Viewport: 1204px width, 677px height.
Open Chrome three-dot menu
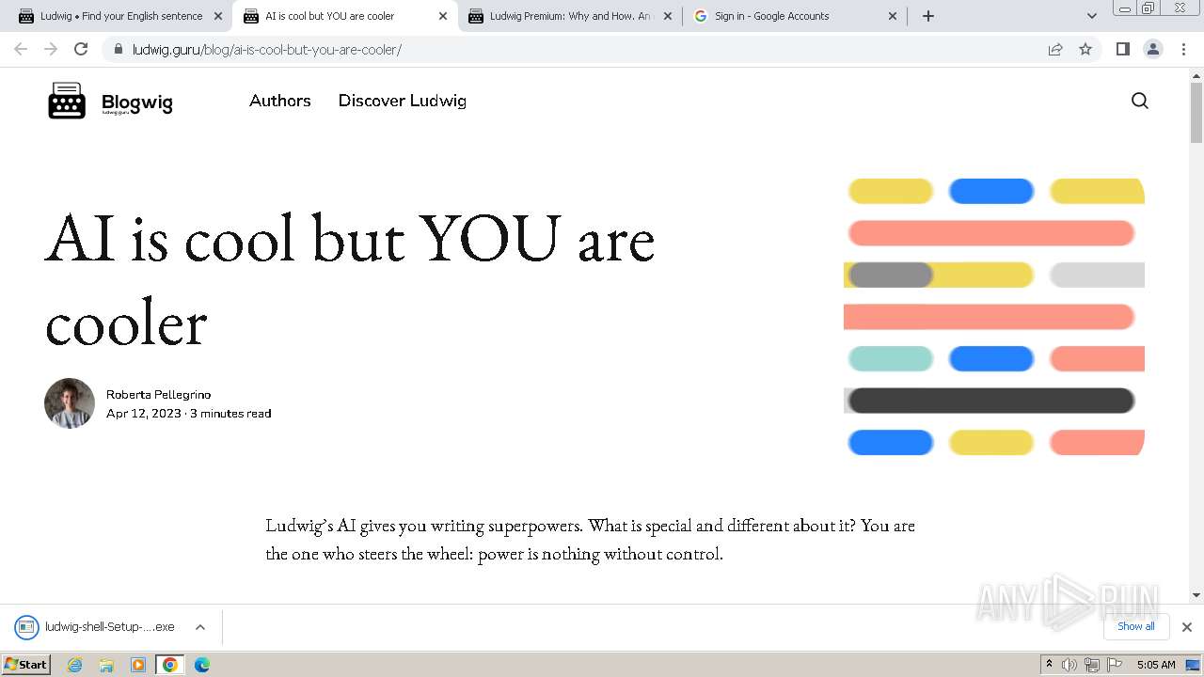click(1184, 49)
